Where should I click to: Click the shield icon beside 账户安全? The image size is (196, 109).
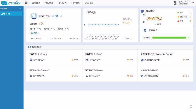pyautogui.click(x=145, y=30)
